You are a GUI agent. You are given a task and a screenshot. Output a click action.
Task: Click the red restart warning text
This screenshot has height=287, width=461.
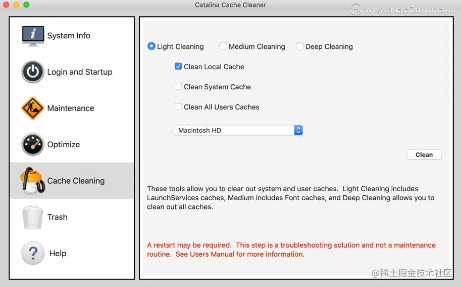click(291, 249)
